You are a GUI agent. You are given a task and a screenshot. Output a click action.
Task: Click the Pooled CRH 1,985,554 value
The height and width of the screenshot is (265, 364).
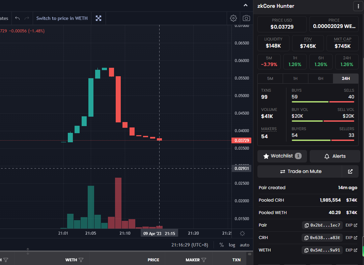(330, 200)
